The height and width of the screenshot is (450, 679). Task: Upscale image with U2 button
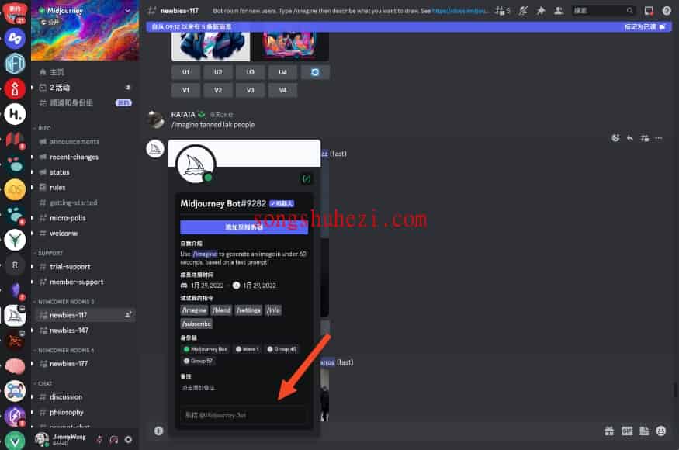click(x=218, y=72)
